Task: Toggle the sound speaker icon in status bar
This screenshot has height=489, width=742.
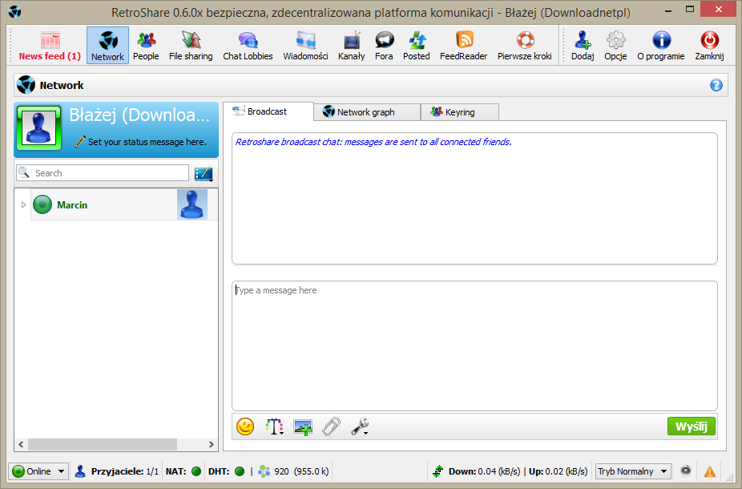Action: [686, 471]
